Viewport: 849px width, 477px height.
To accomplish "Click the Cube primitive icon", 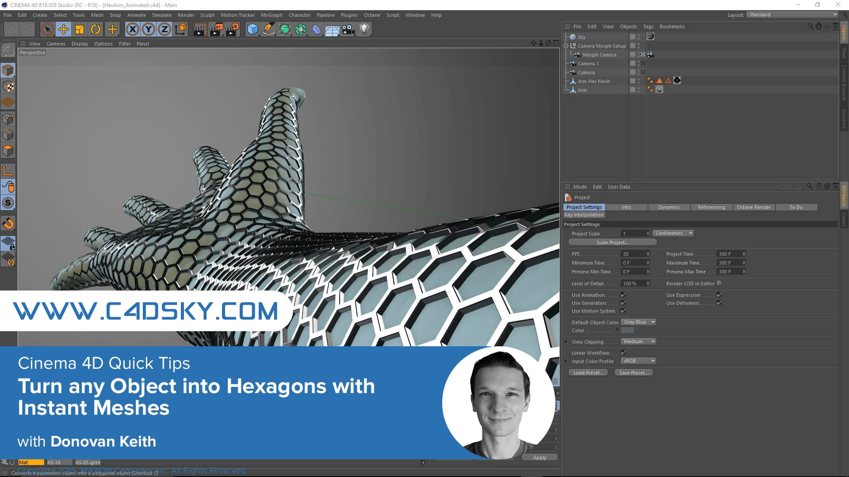I will coord(252,29).
